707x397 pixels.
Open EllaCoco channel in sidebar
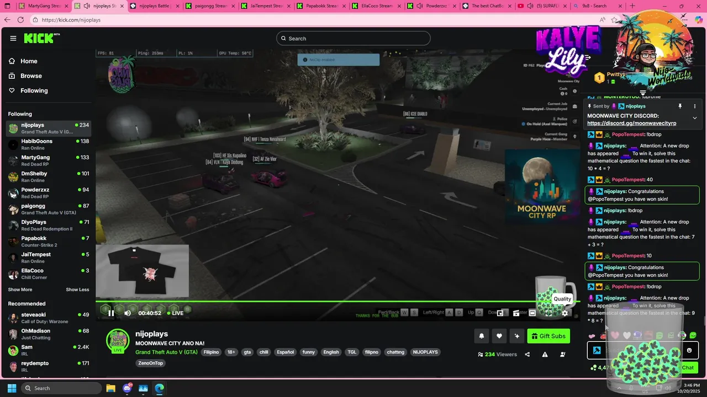(x=49, y=273)
